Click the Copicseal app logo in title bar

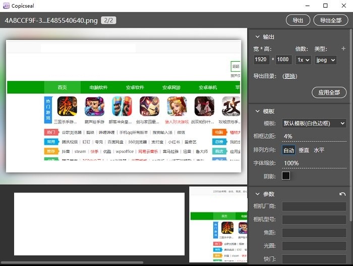pos(6,6)
